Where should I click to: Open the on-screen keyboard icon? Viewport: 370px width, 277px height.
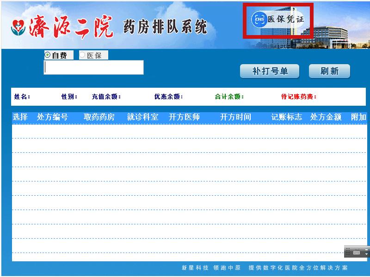(357, 253)
